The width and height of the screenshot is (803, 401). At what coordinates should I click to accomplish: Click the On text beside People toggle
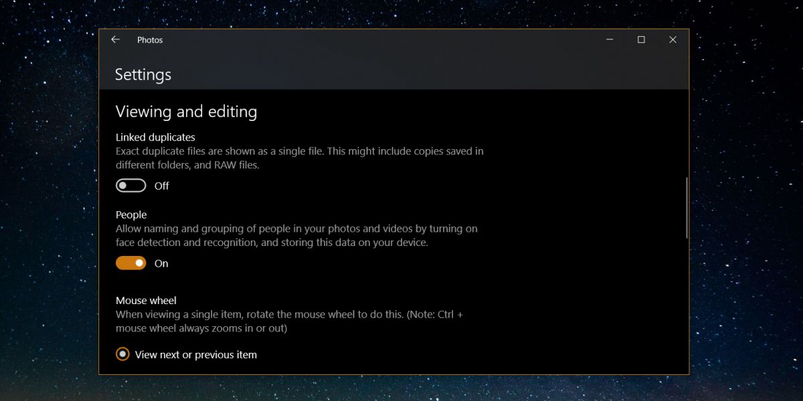tap(161, 263)
